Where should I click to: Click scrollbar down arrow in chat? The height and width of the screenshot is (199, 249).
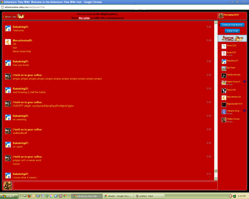click(x=216, y=179)
